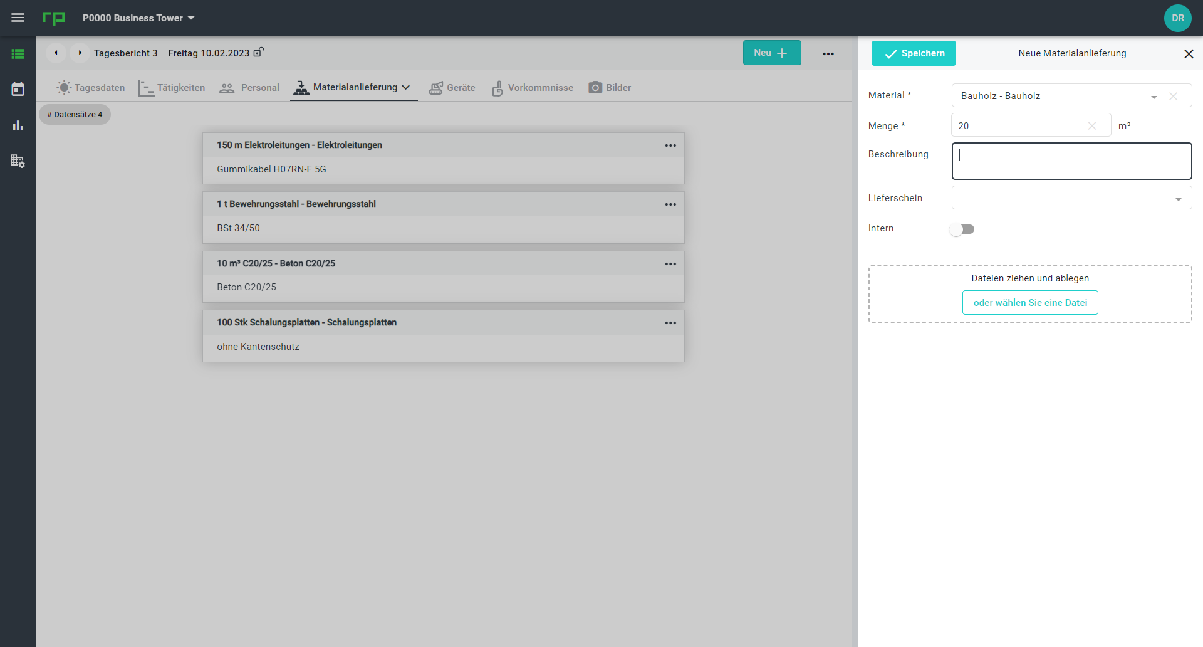Switch to the Geräte tab
Screen dimensions: 1203x647
click(x=452, y=88)
